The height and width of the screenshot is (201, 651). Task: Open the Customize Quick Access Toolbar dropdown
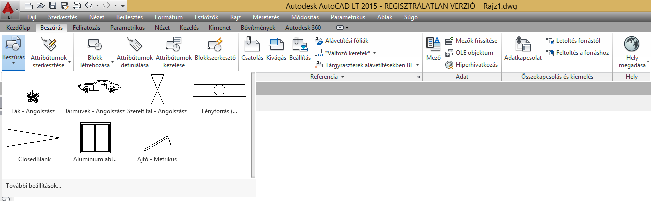[x=123, y=6]
